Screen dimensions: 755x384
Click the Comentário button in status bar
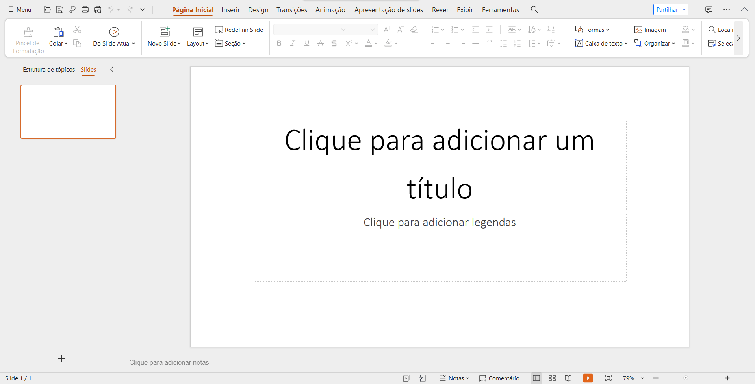(499, 378)
